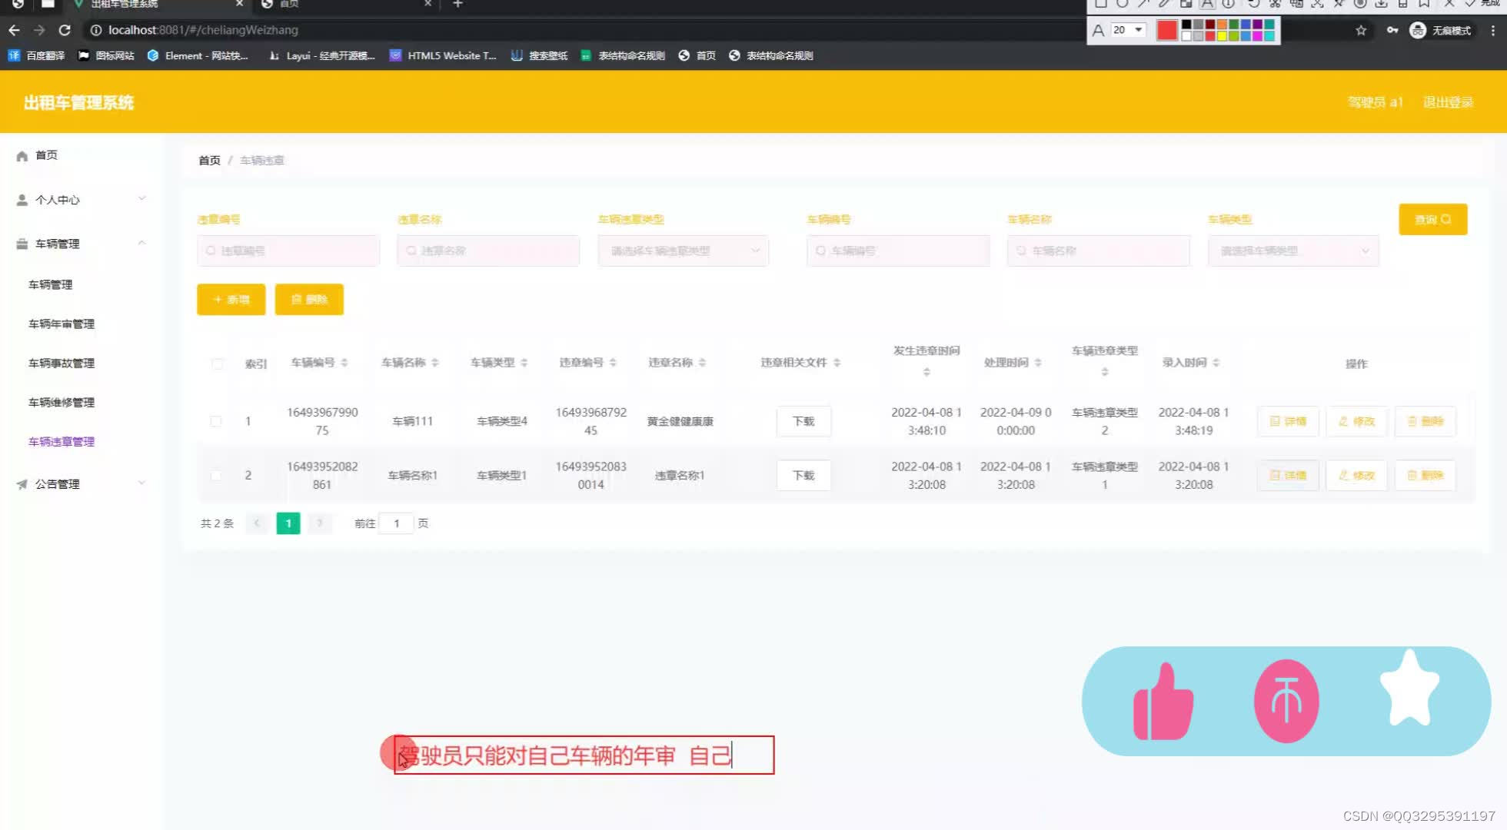
Task: Open the 搜索壁纸 bookmark
Action: coord(539,55)
